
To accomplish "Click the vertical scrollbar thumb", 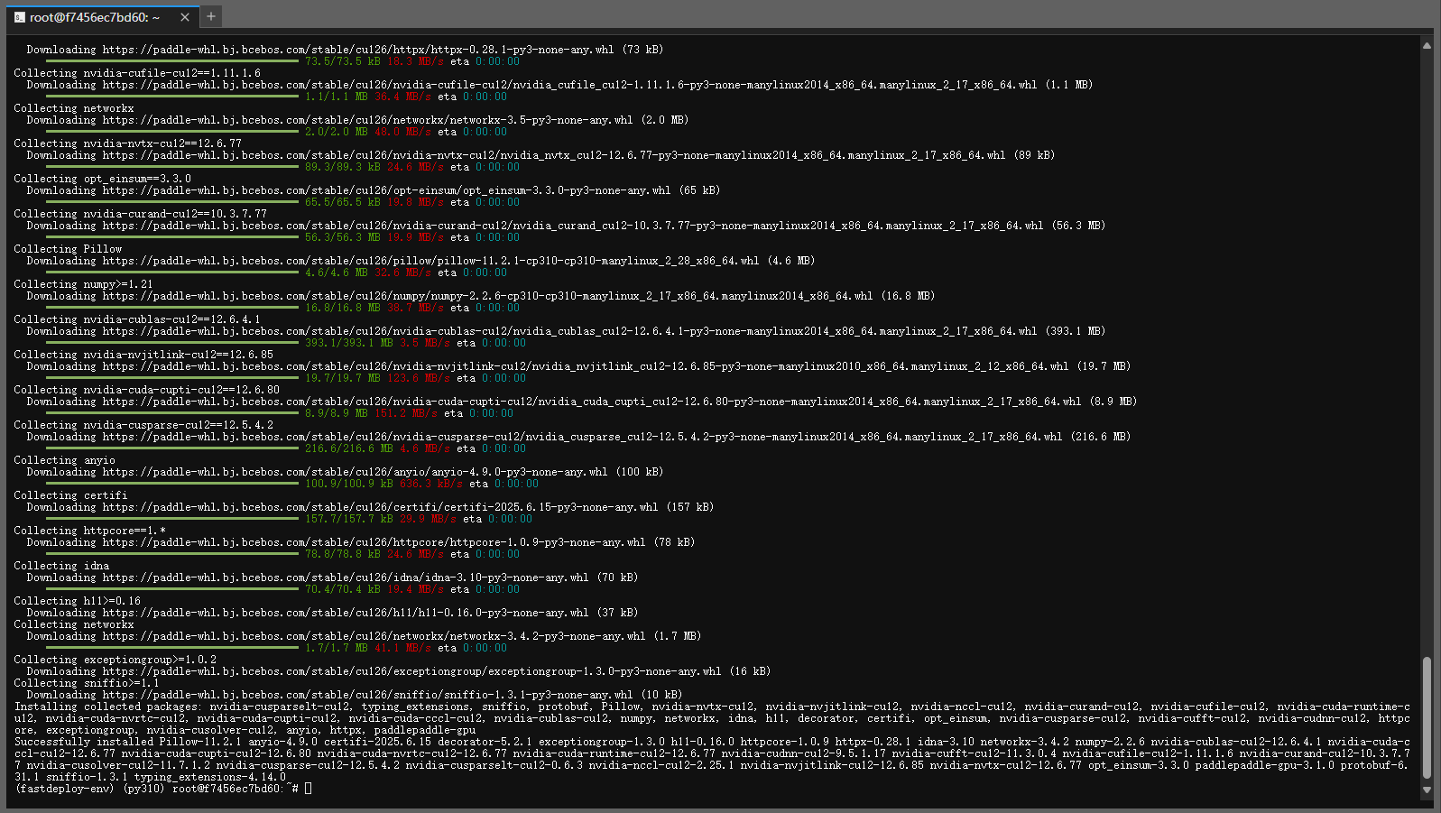I will click(1427, 717).
